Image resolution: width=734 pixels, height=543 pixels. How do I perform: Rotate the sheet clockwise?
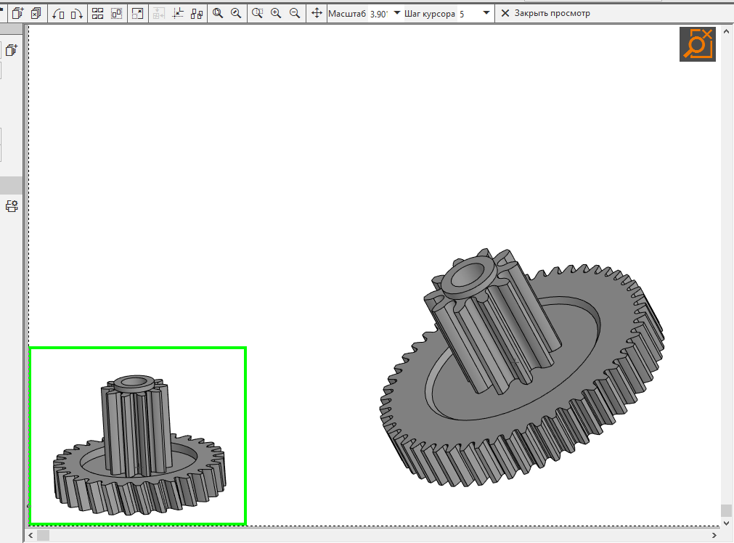click(x=76, y=13)
